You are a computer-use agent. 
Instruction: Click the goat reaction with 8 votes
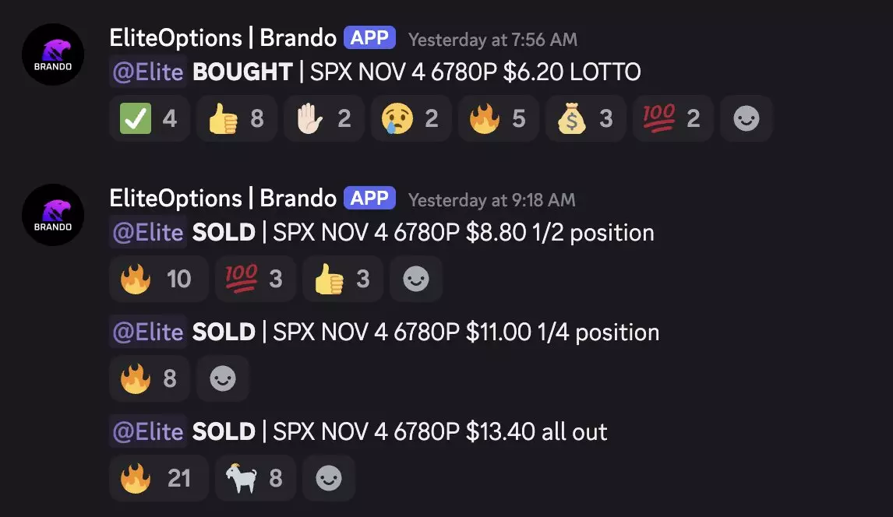coord(254,478)
